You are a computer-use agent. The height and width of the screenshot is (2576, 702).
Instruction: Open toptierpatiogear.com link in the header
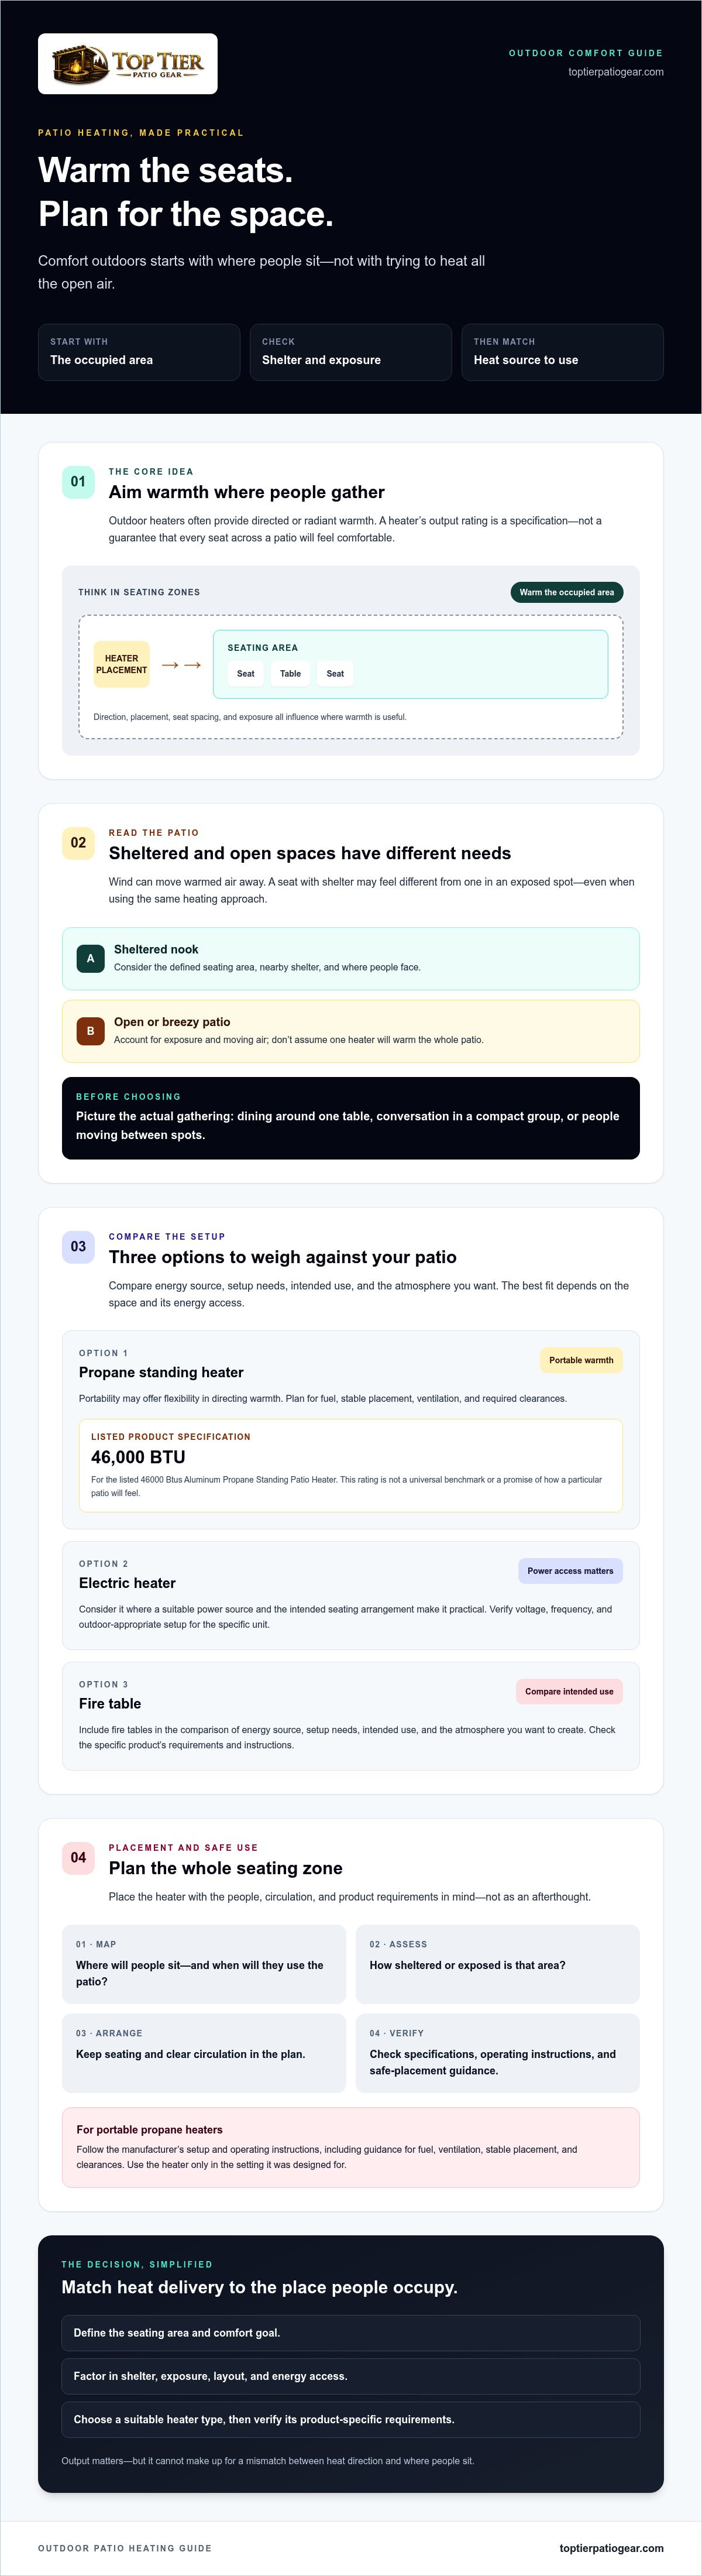point(616,72)
